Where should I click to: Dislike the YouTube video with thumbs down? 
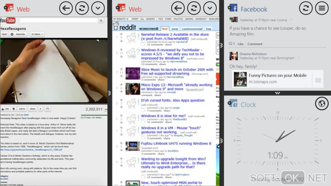click(14, 109)
